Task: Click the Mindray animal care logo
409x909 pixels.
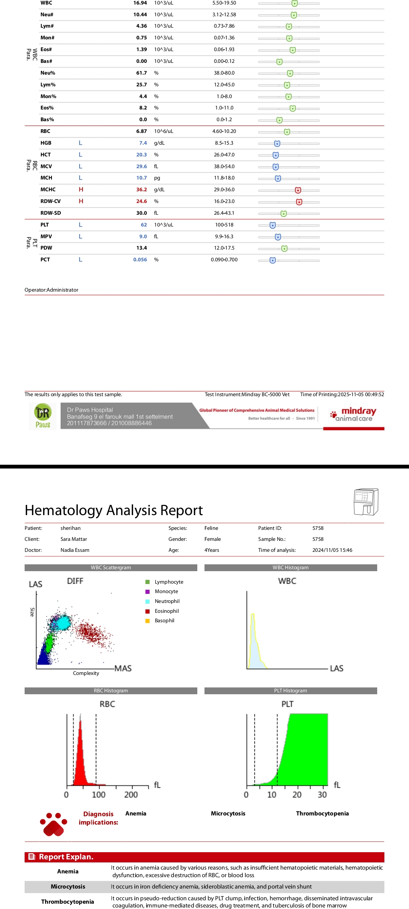Action: pyautogui.click(x=354, y=414)
